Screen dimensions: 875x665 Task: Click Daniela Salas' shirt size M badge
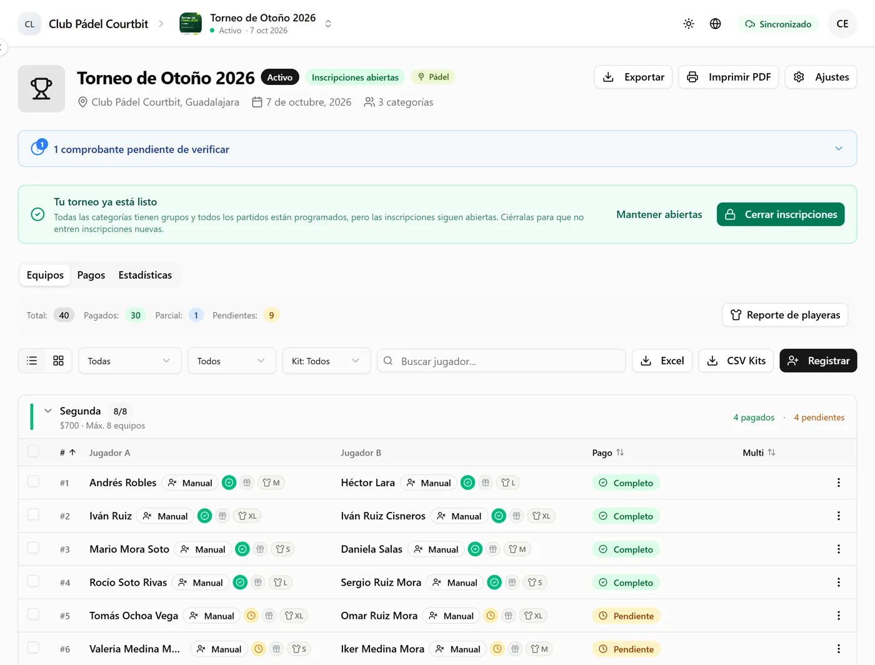517,549
